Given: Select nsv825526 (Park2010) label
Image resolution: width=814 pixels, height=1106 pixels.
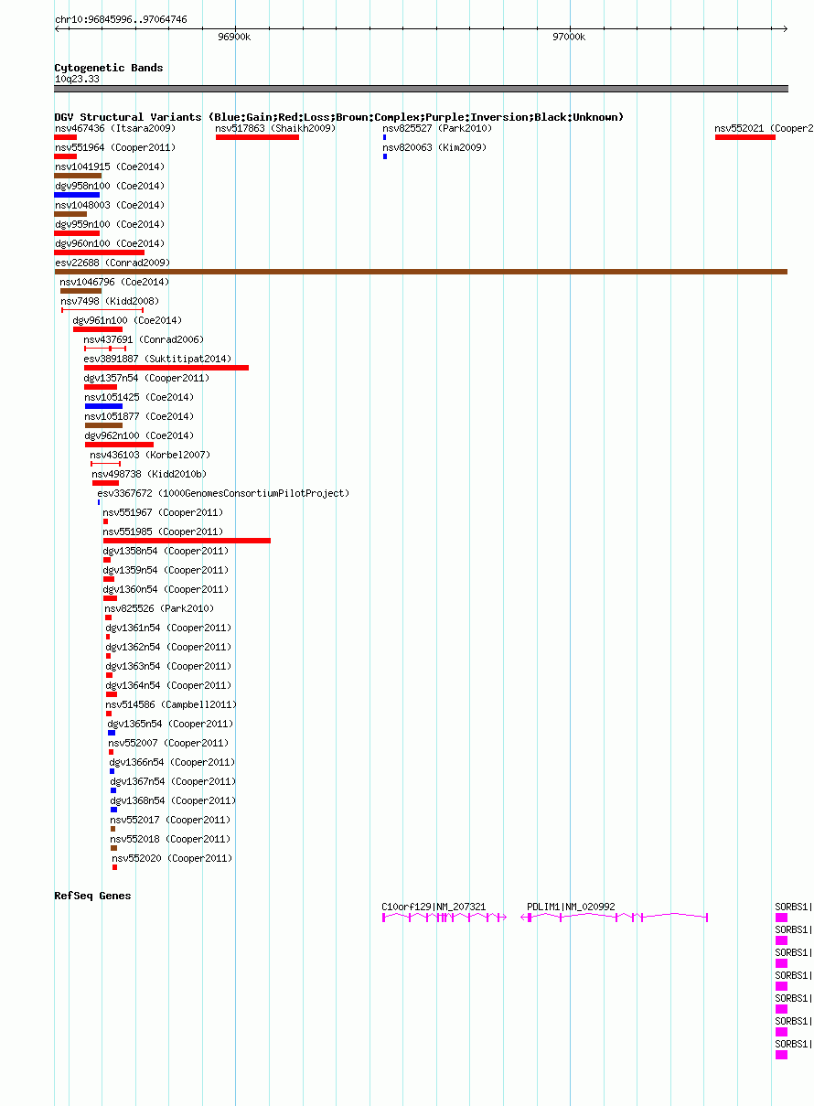Looking at the screenshot, I should (159, 608).
